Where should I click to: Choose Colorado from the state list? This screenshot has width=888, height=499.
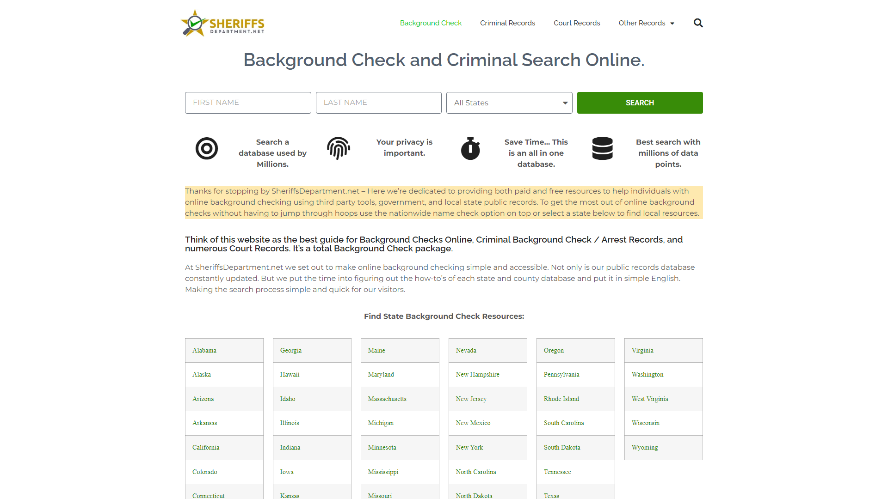click(x=204, y=472)
